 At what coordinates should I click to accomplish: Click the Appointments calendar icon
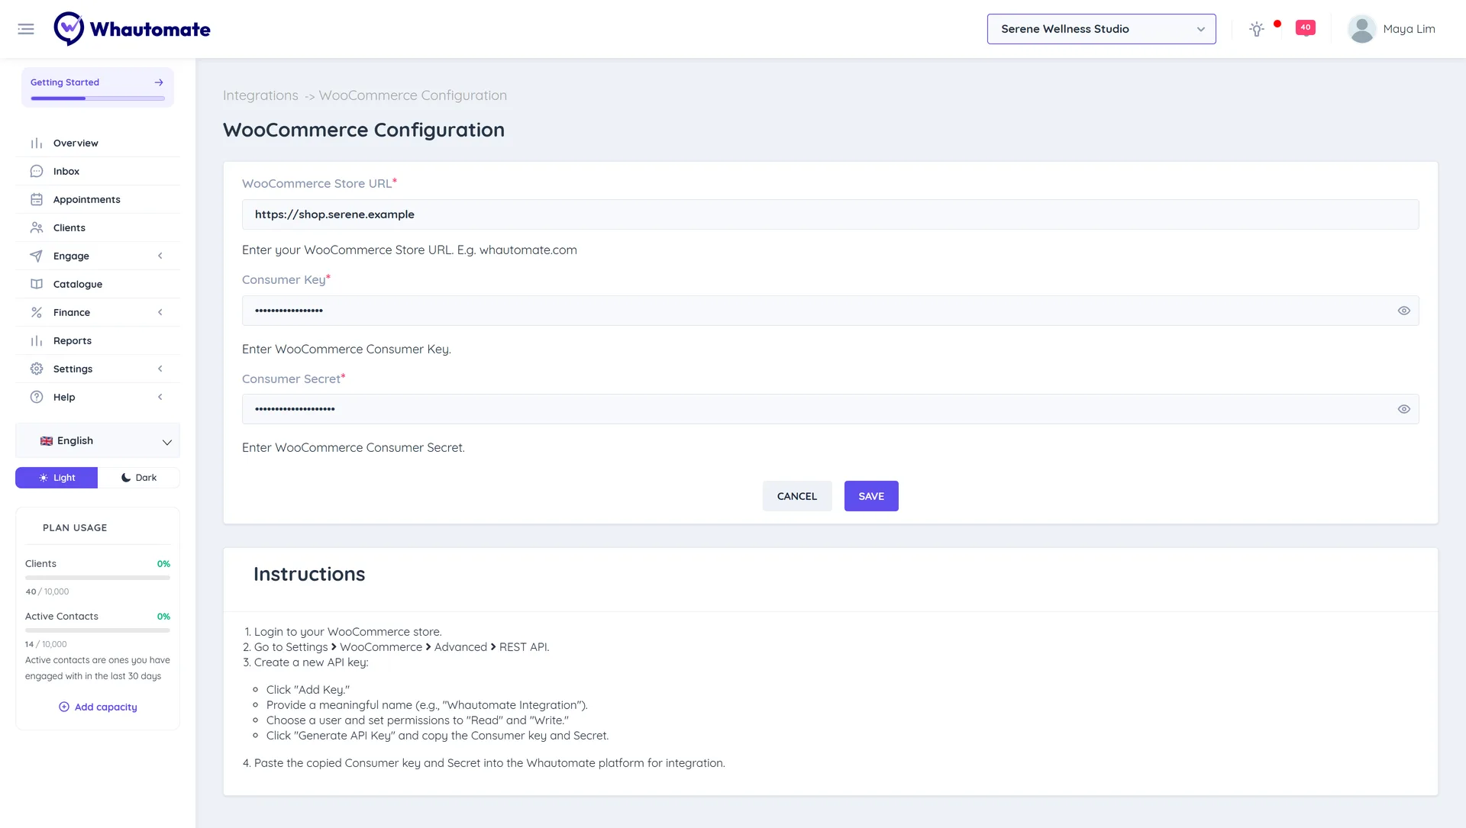[x=37, y=200]
